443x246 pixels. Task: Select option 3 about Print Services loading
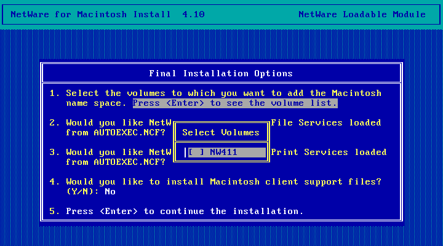click(x=218, y=157)
